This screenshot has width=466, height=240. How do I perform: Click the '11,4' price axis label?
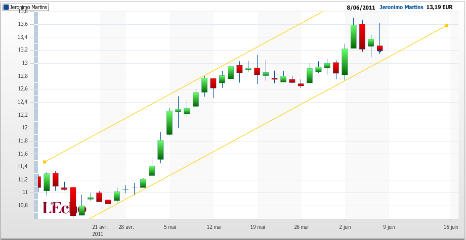click(x=23, y=167)
